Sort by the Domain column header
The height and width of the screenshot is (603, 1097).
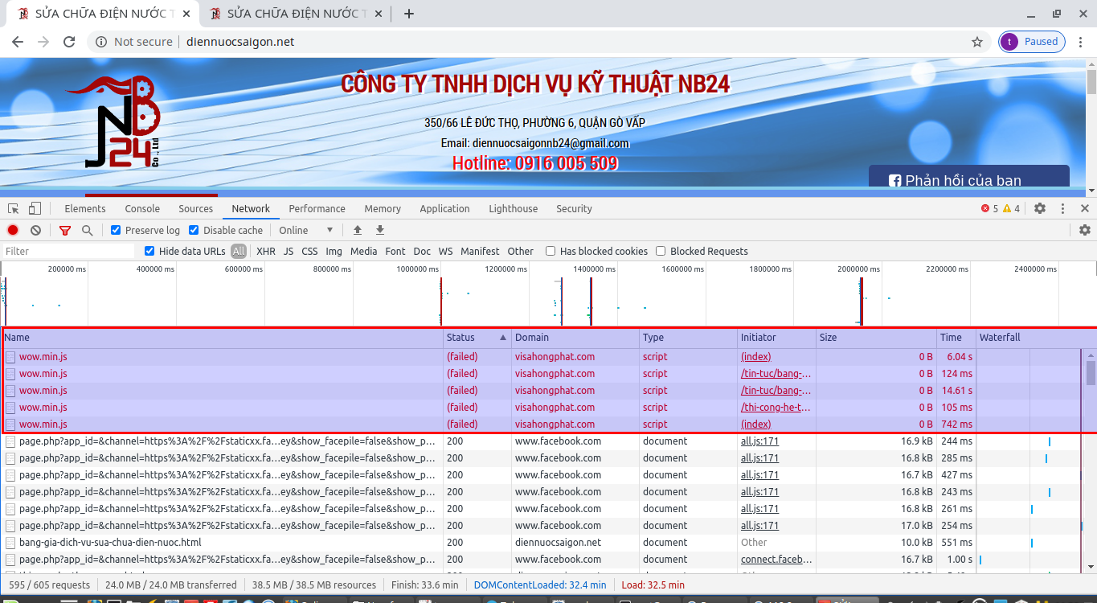575,338
